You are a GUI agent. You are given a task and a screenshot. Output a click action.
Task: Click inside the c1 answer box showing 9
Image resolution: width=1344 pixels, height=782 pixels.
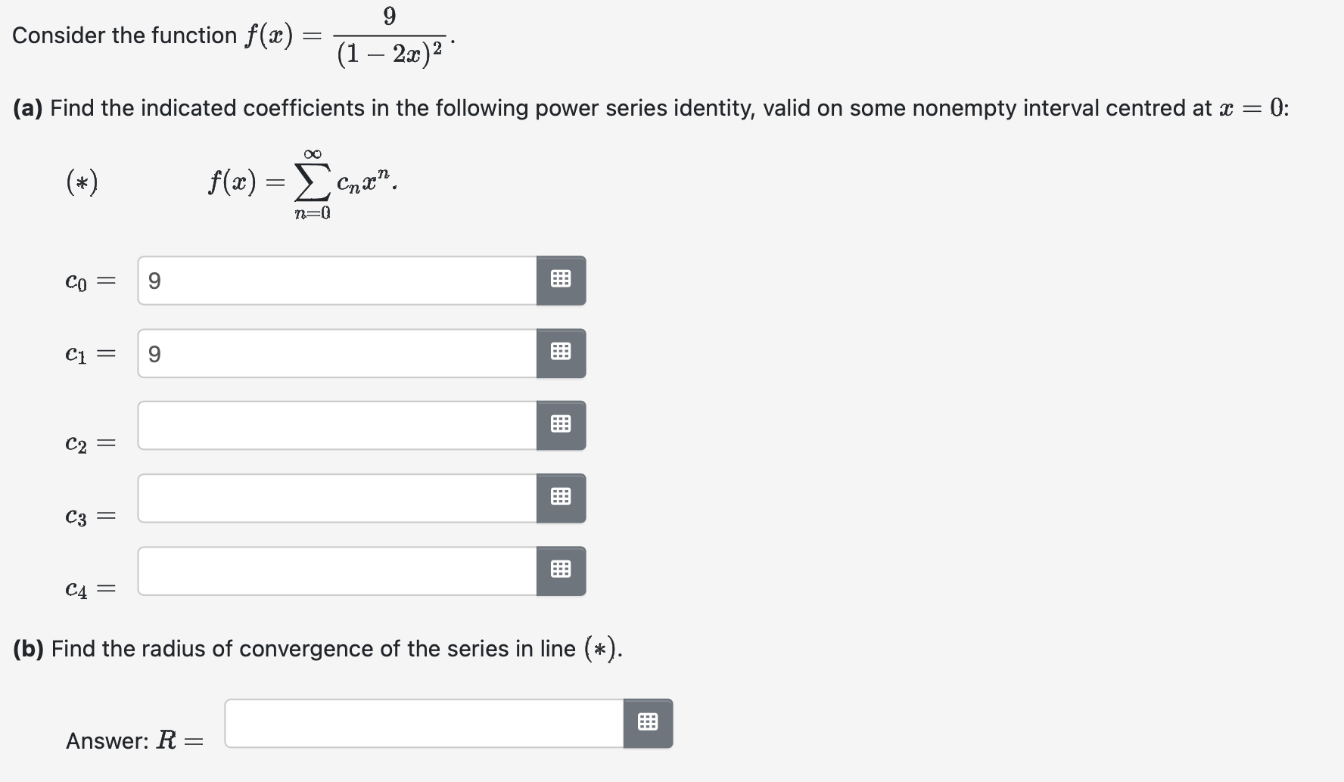coord(333,352)
